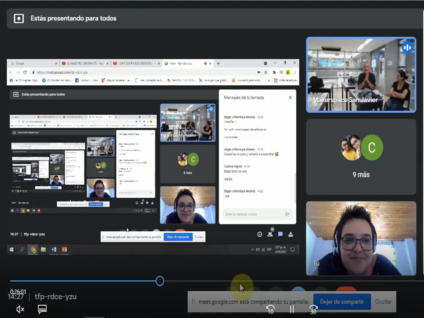This screenshot has height=318, width=424.
Task: Open the 'La mujer que grabo' bookmark
Action: 213,80
